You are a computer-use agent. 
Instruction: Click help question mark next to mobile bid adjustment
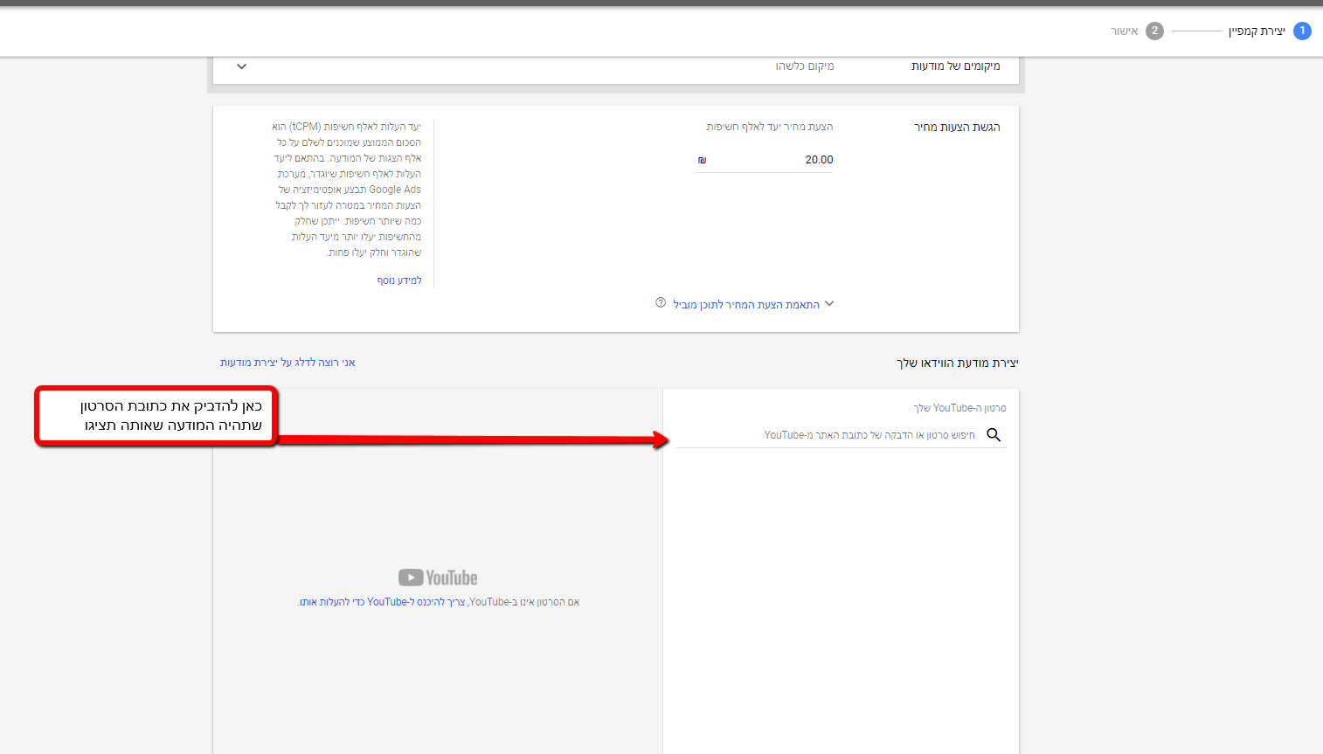pos(661,303)
